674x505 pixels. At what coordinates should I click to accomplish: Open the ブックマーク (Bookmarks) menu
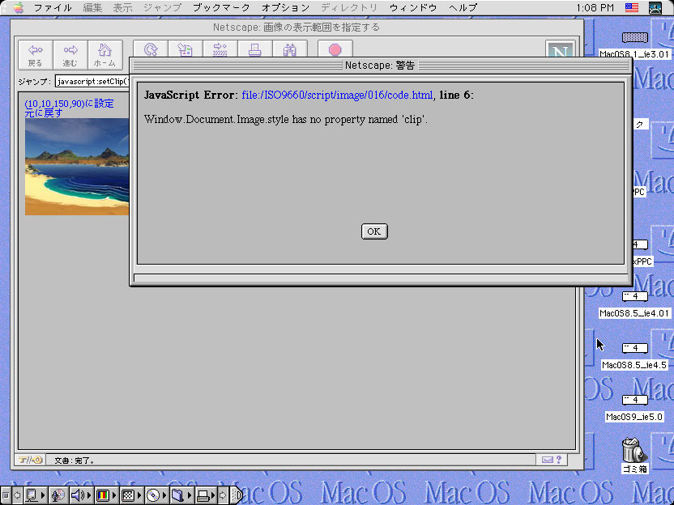point(221,7)
